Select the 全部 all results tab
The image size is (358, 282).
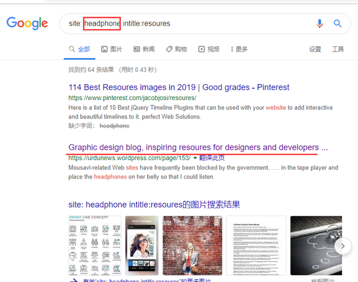click(x=80, y=49)
